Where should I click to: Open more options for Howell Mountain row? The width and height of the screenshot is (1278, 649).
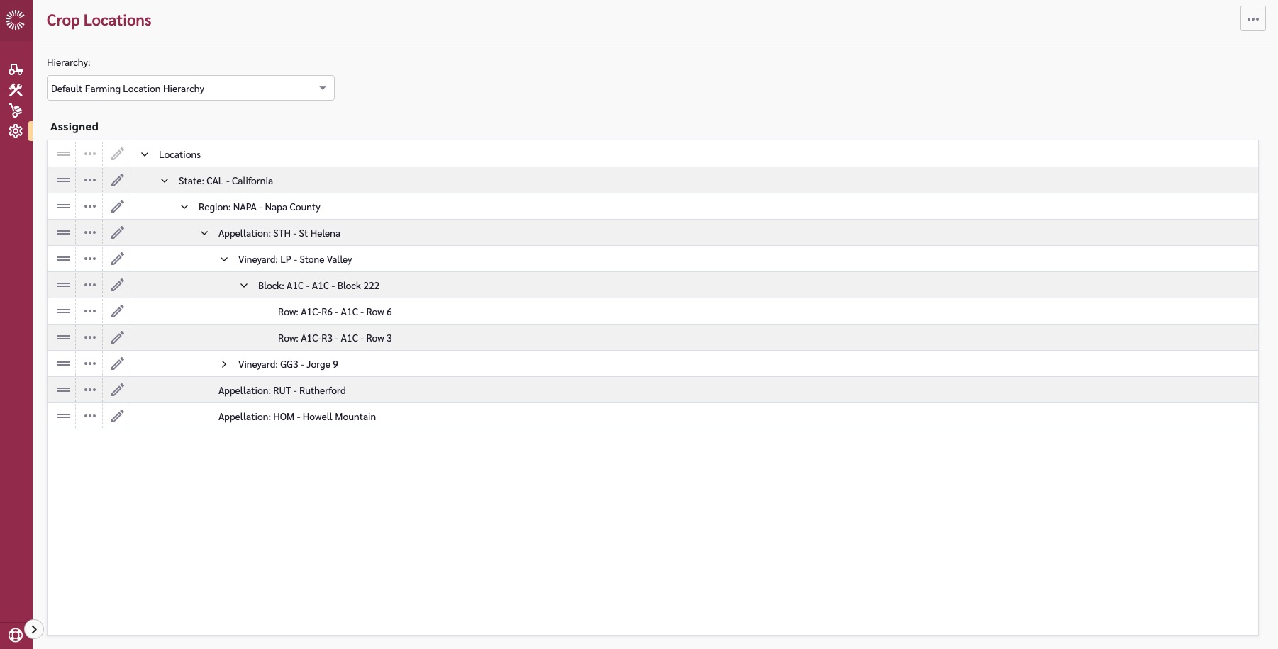(x=90, y=417)
